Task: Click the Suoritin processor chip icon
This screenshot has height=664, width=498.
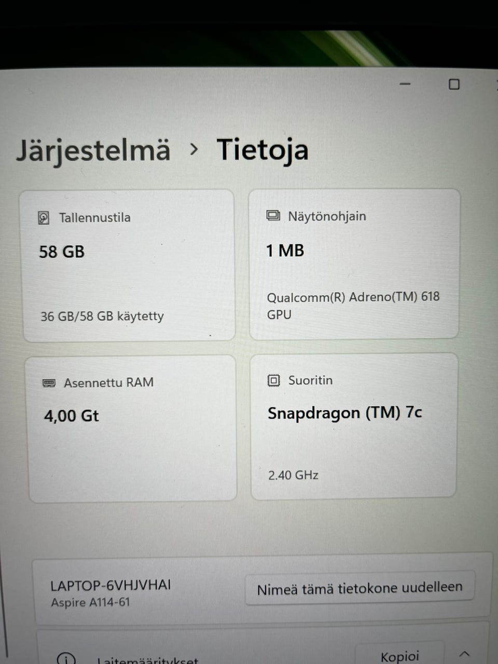Action: click(x=273, y=380)
